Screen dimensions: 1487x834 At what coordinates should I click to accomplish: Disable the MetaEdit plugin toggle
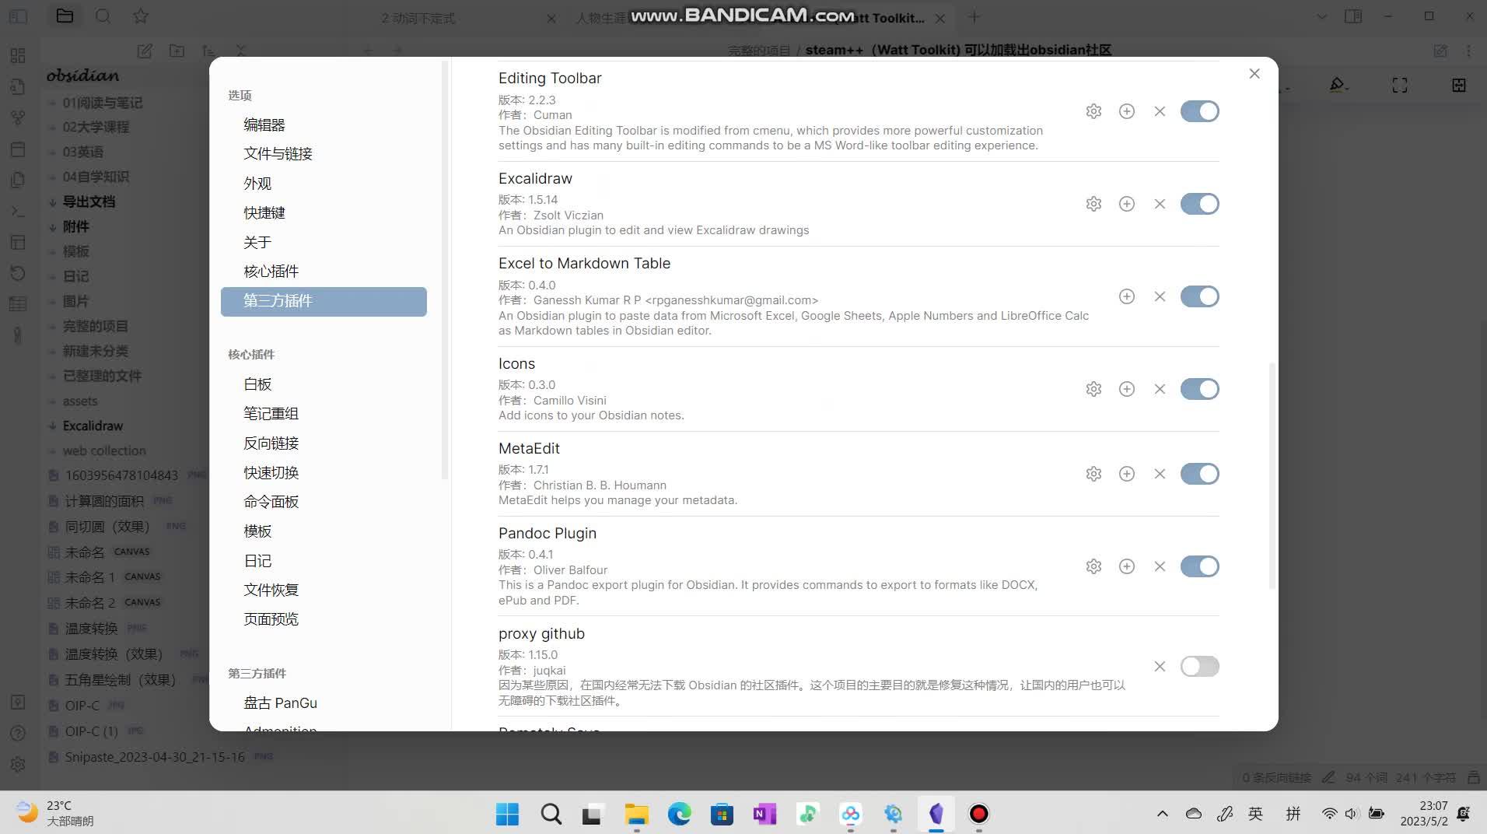(x=1199, y=474)
